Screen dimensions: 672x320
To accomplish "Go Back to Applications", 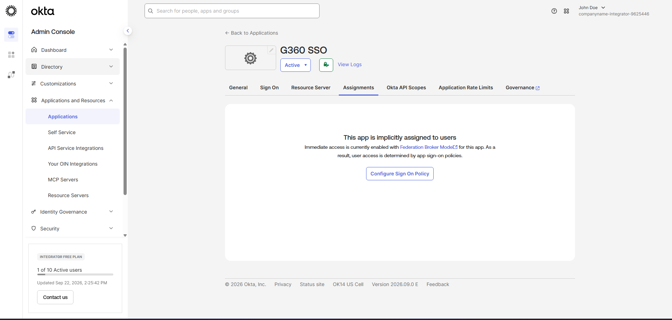I will (251, 33).
